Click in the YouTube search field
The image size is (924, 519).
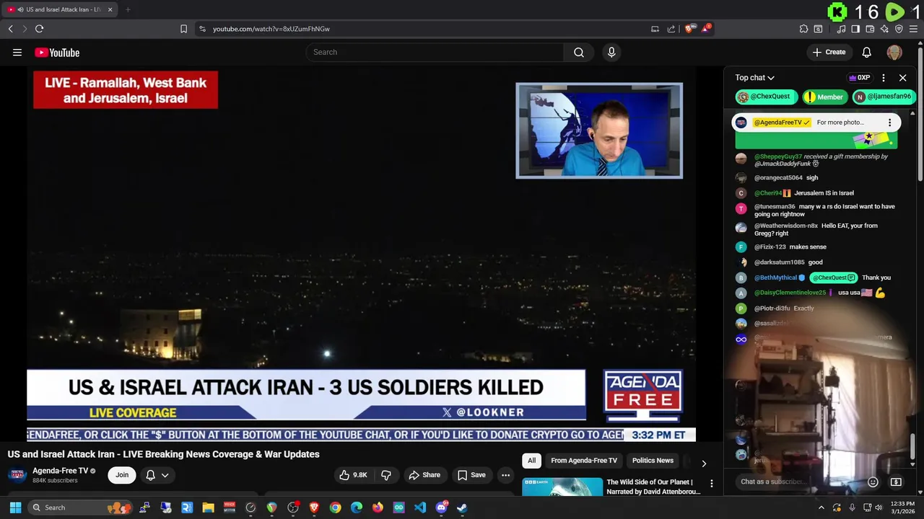click(435, 52)
